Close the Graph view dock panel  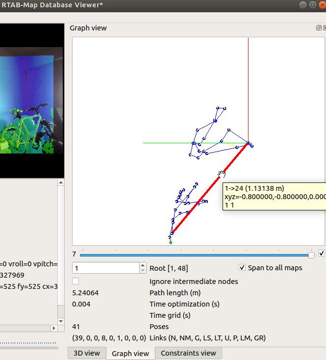[x=325, y=28]
